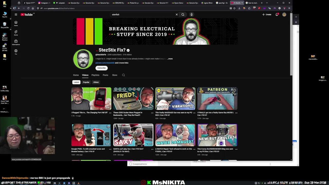The width and height of the screenshot is (329, 185).
Task: Click Add to queue icon on Game Boy MICRO thumbnail
Action: point(234,94)
